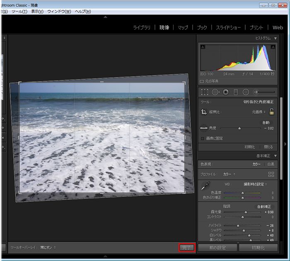Screen dimensions: 290x261
Task: Select the Crop Overlay tool icon
Action: [x=204, y=92]
